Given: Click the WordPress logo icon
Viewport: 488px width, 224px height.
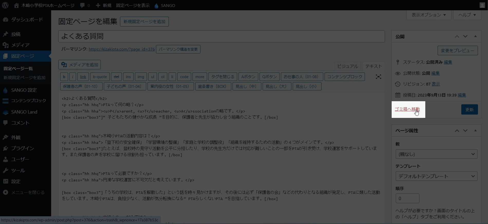Looking at the screenshot, I should [x=5, y=5].
